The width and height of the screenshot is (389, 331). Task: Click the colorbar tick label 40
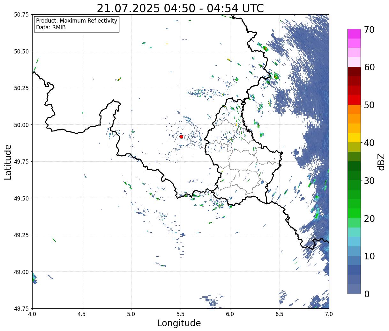coord(369,143)
